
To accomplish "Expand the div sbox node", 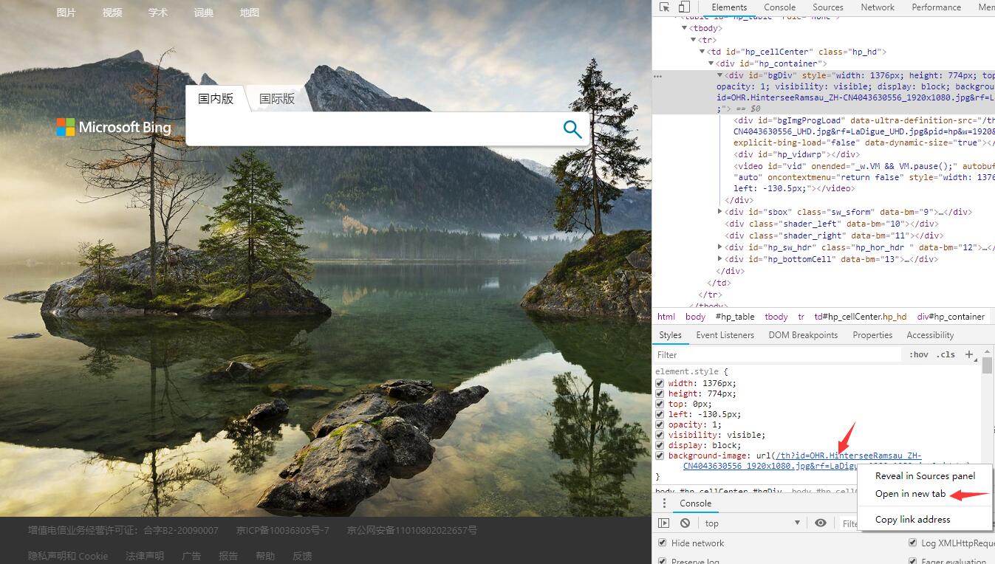I will pyautogui.click(x=720, y=212).
